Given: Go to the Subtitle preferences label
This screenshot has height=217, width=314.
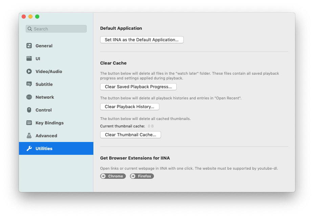Looking at the screenshot, I should [x=44, y=84].
